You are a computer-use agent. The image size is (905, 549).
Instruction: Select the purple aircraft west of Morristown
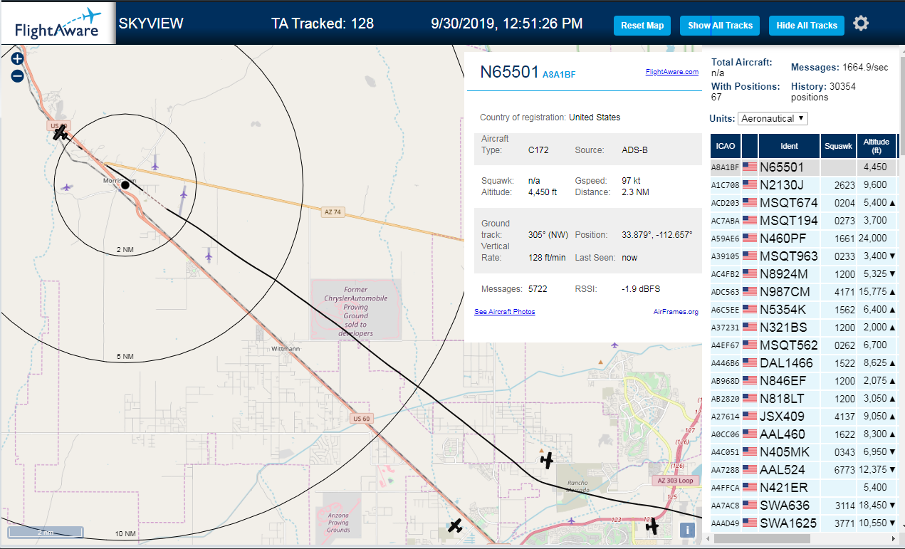[x=66, y=187]
